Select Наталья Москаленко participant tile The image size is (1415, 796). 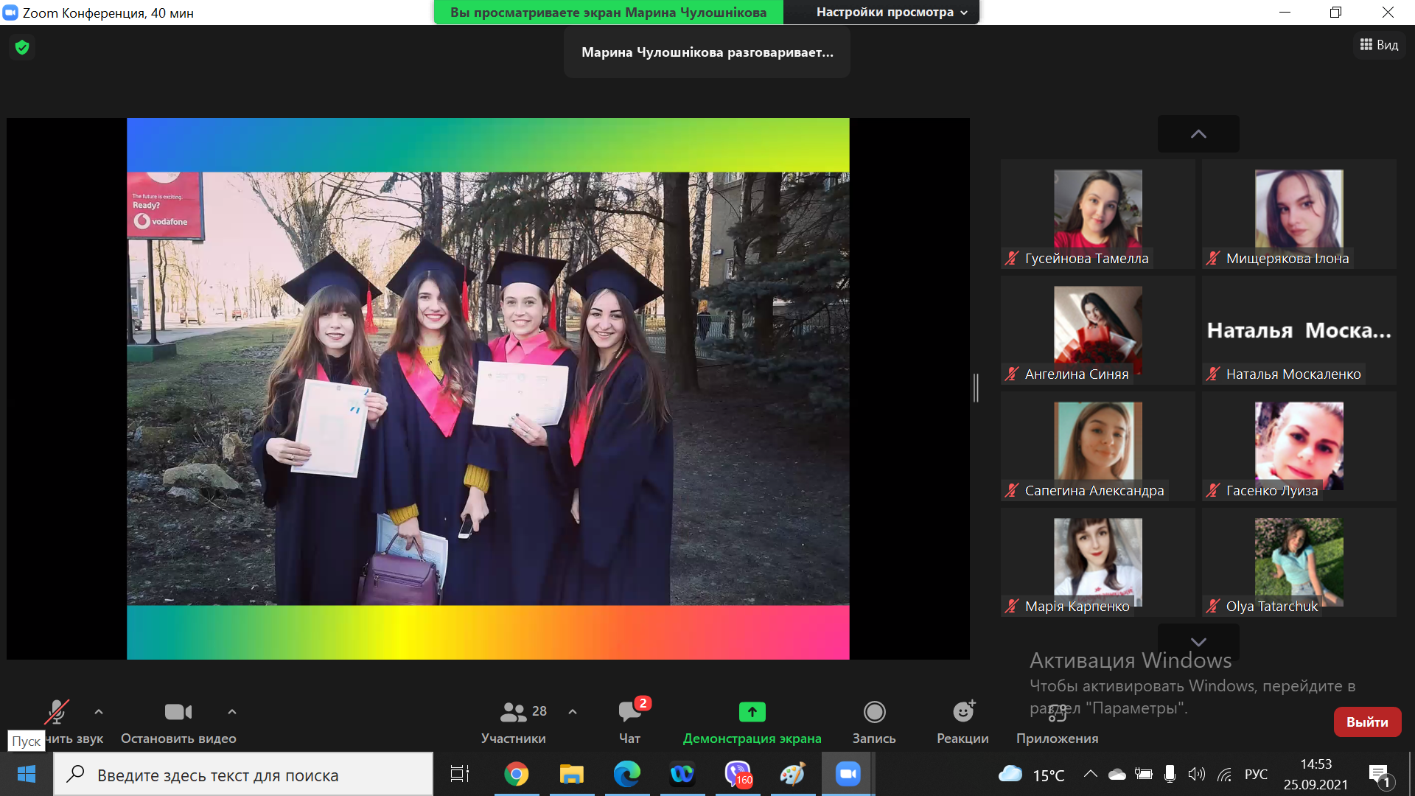pyautogui.click(x=1299, y=329)
